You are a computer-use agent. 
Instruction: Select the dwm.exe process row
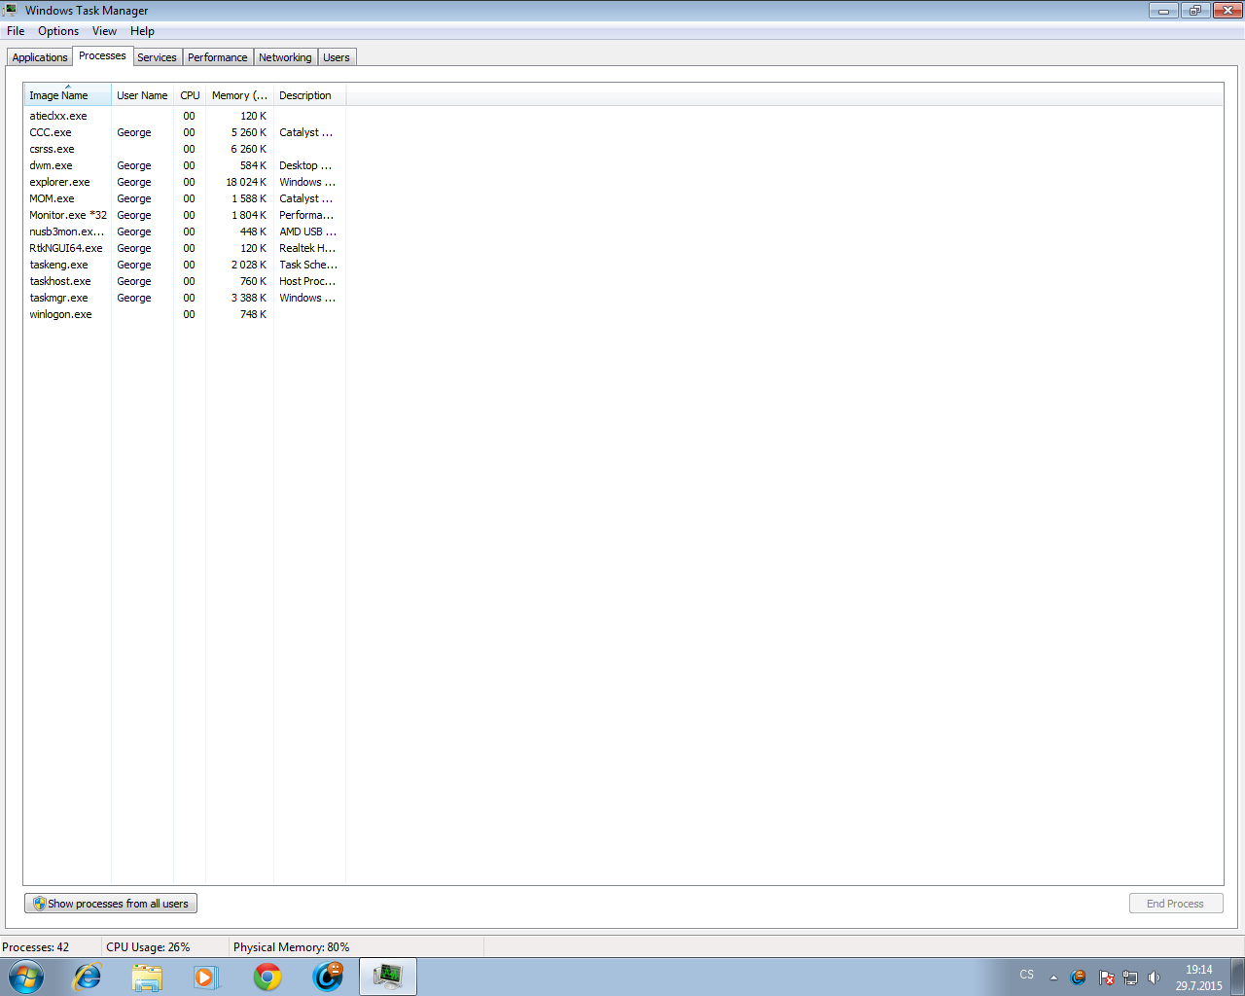point(185,165)
